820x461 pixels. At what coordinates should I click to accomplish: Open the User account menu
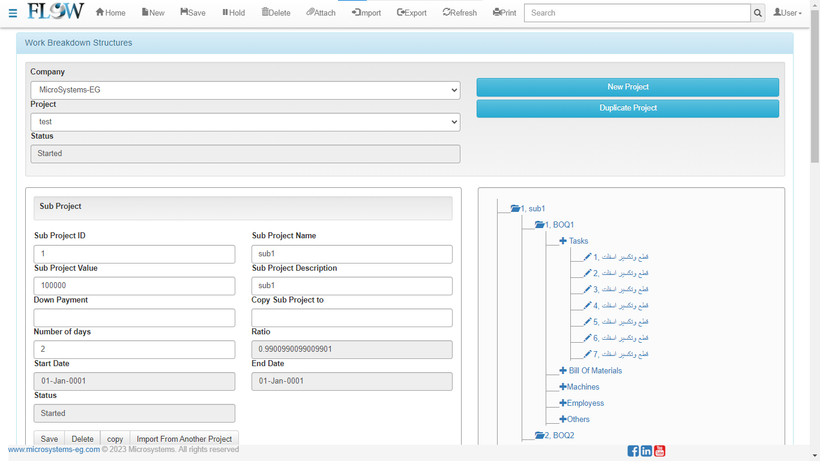click(787, 13)
